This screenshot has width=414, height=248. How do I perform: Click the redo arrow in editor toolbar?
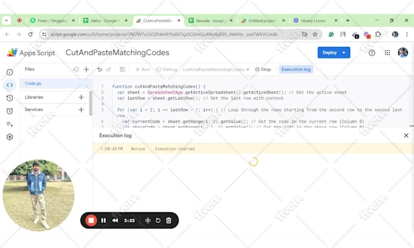(x=108, y=69)
